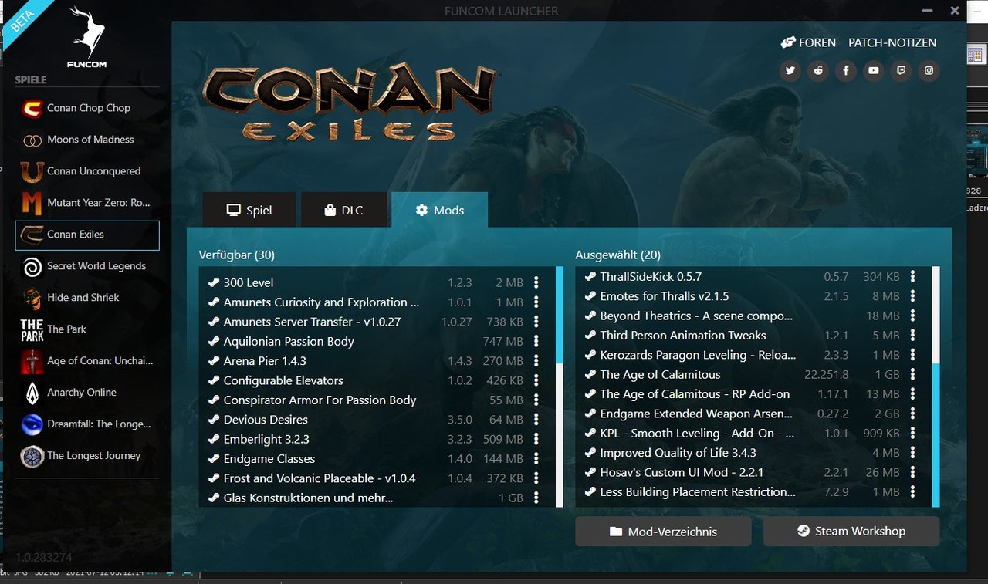The image size is (988, 584).
Task: Click Steam icon beside Hosav's Custom UI Mod
Action: [590, 472]
